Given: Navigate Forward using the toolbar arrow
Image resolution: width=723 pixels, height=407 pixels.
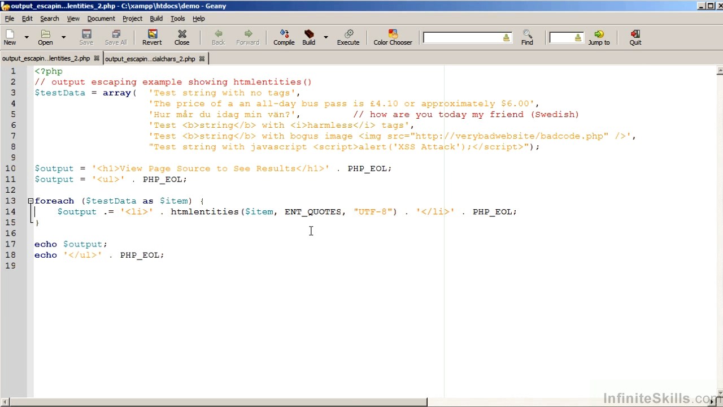Looking at the screenshot, I should pos(248,37).
